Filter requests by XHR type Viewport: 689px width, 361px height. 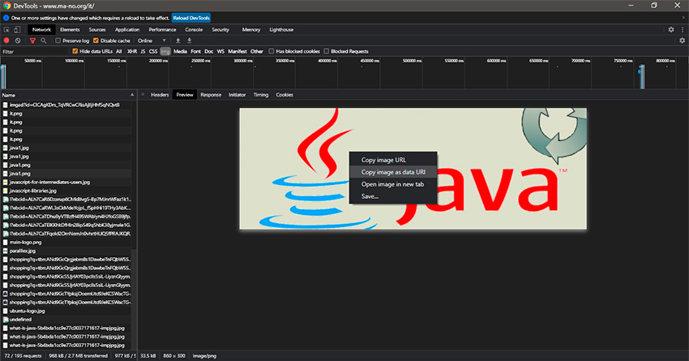132,51
